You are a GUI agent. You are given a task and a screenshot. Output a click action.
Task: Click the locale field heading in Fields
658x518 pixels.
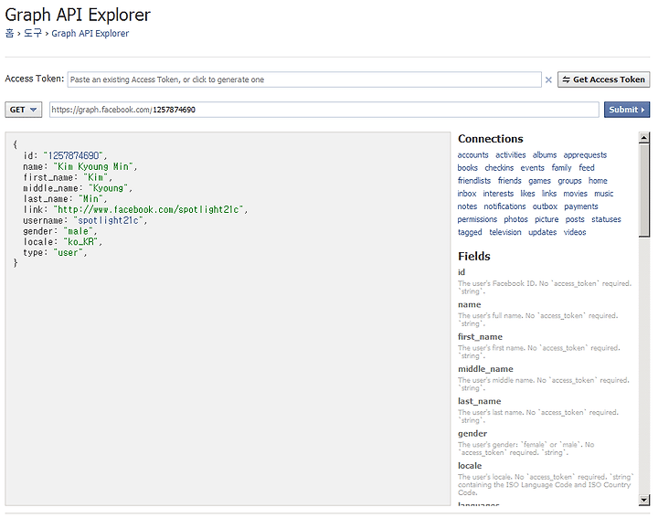pyautogui.click(x=470, y=466)
